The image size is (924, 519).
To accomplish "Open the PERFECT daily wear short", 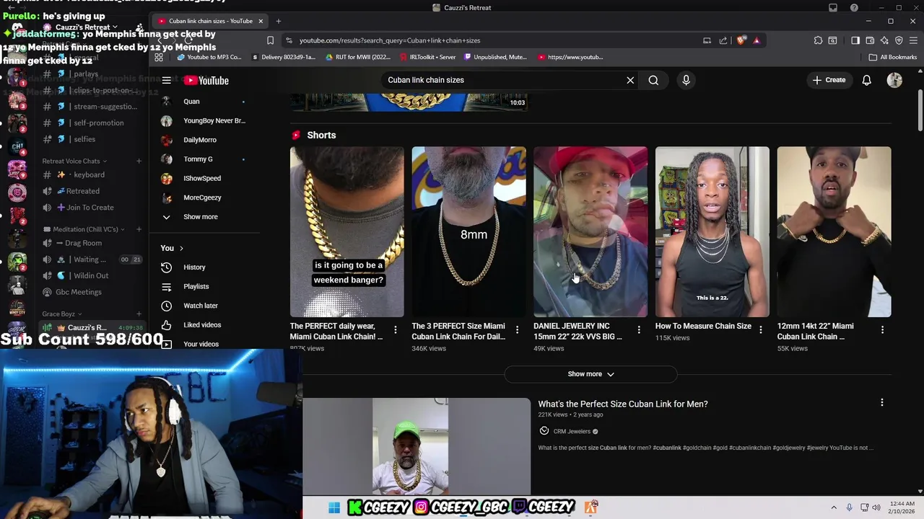I will (347, 232).
